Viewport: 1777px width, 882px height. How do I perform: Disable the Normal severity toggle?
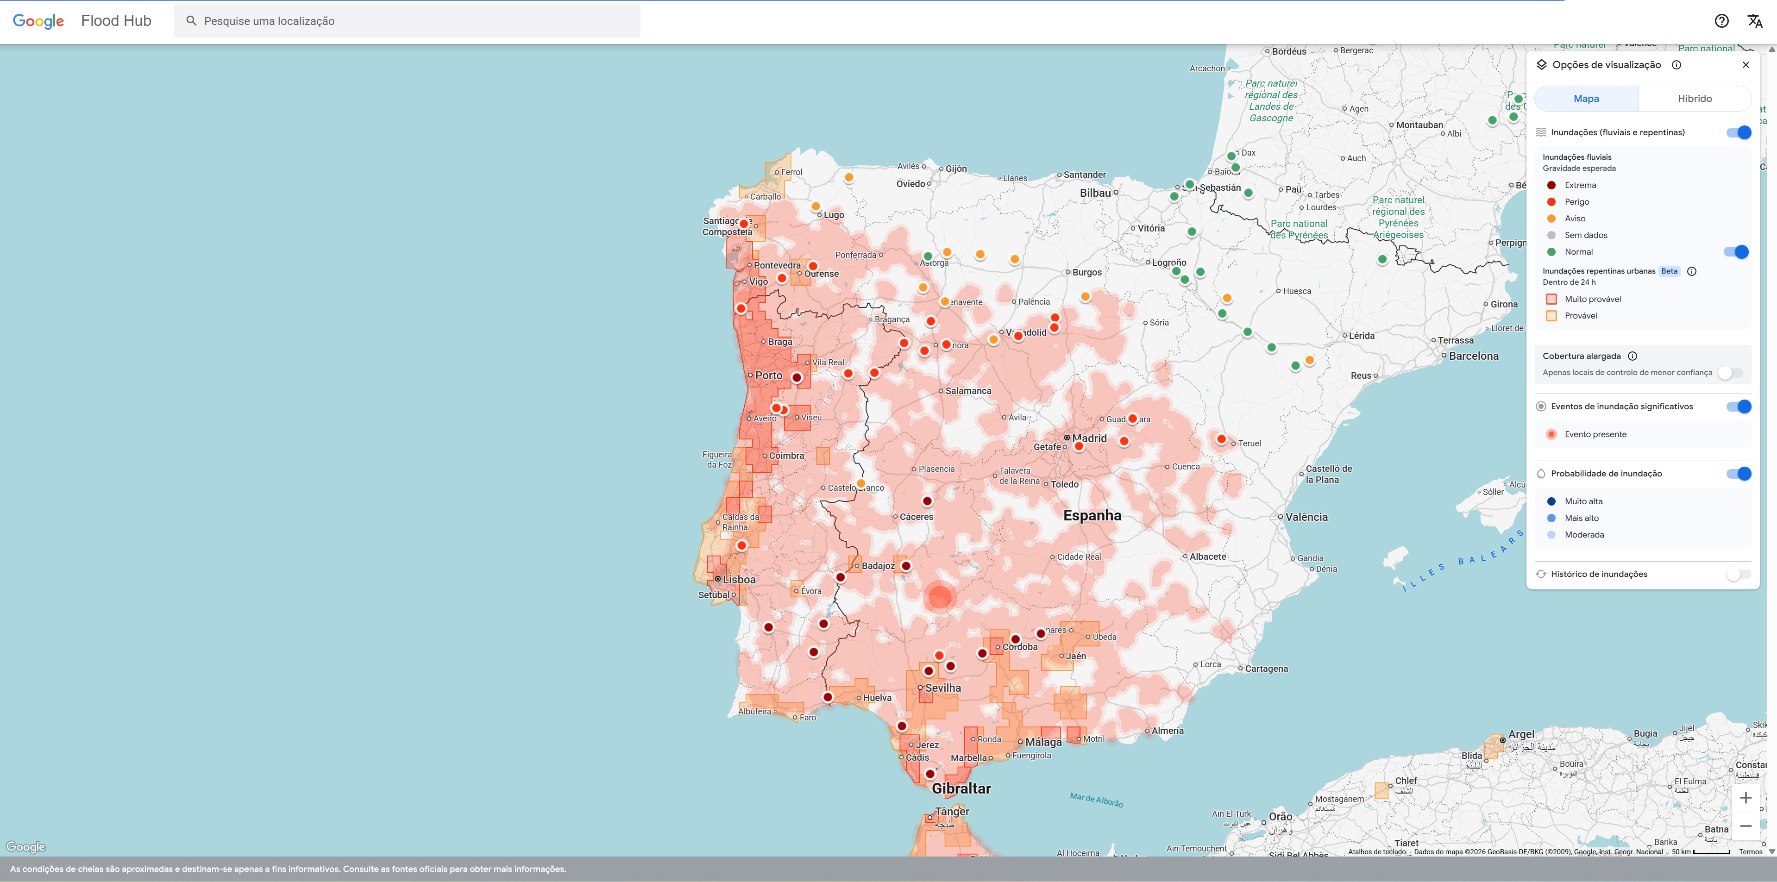coord(1736,252)
